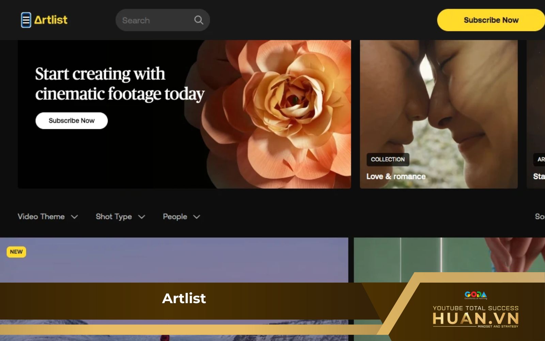Open the hamburger menu beside Artlist logo

click(x=26, y=20)
